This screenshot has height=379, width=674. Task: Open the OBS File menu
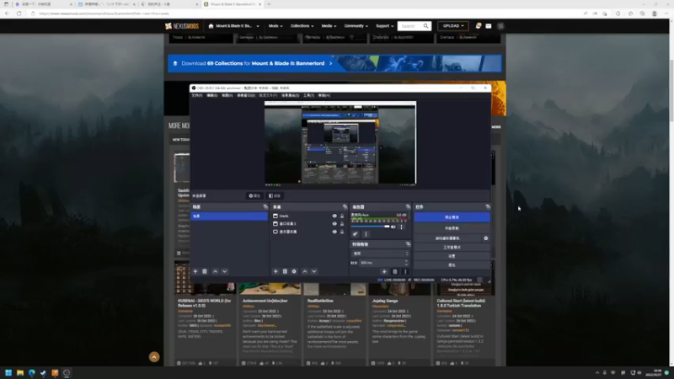coord(197,95)
